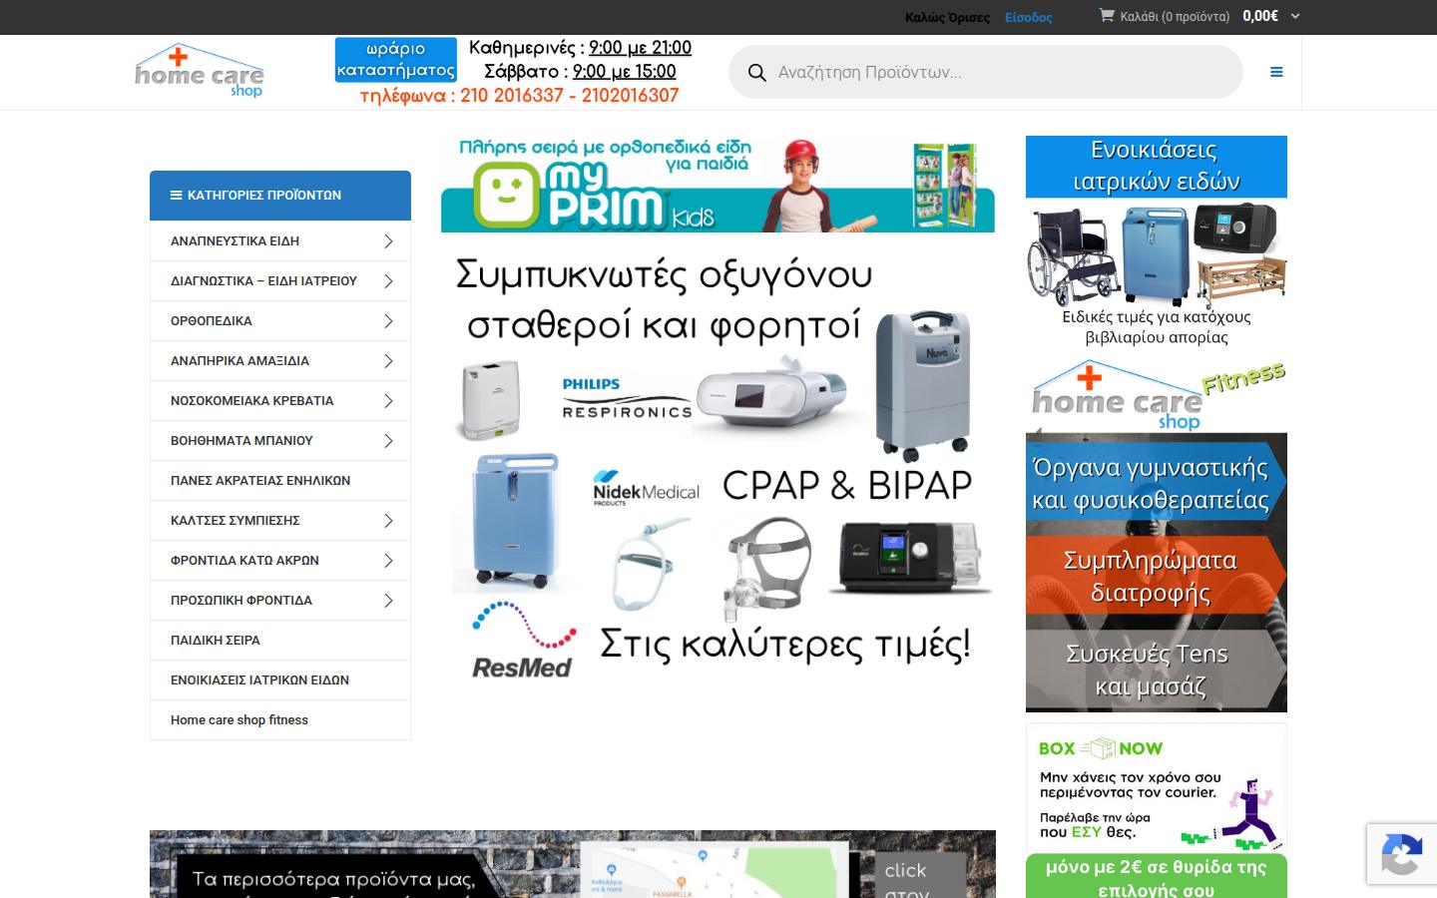
Task: Click the Home Care Shop logo
Action: (x=200, y=71)
